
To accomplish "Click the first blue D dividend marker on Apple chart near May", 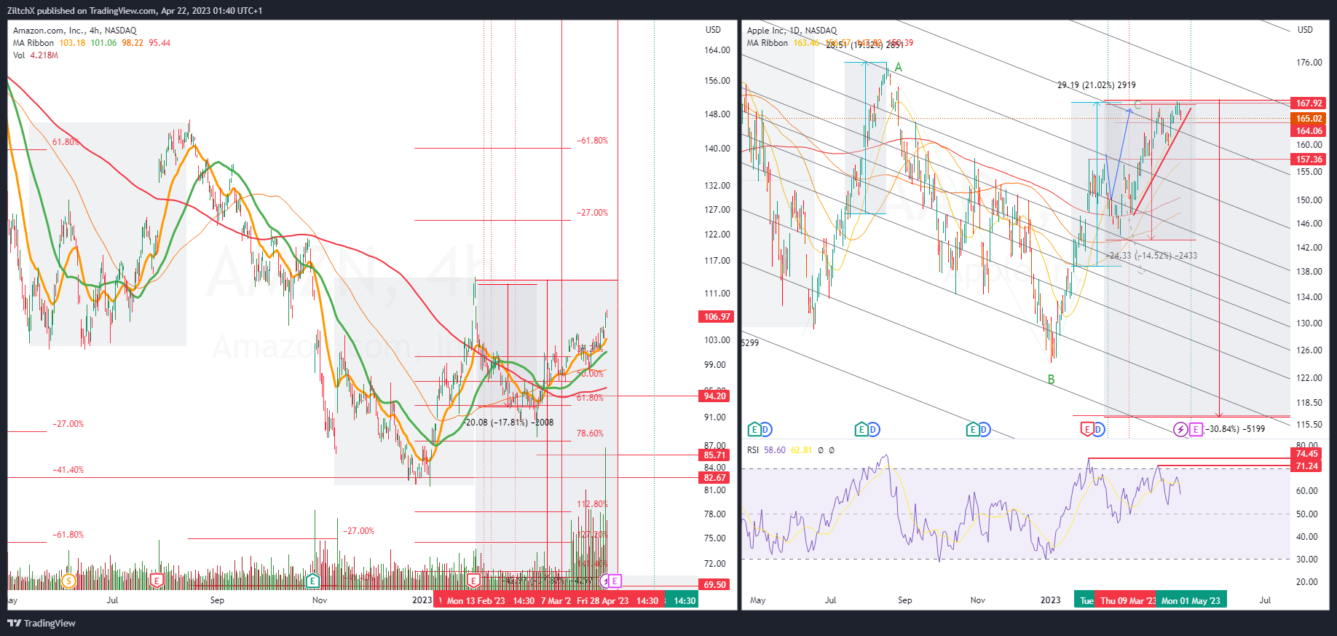I will pos(765,430).
